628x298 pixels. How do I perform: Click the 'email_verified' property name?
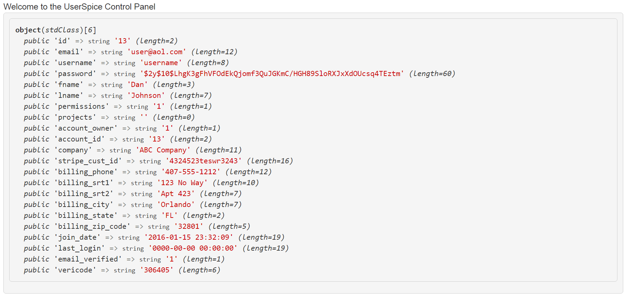88,259
